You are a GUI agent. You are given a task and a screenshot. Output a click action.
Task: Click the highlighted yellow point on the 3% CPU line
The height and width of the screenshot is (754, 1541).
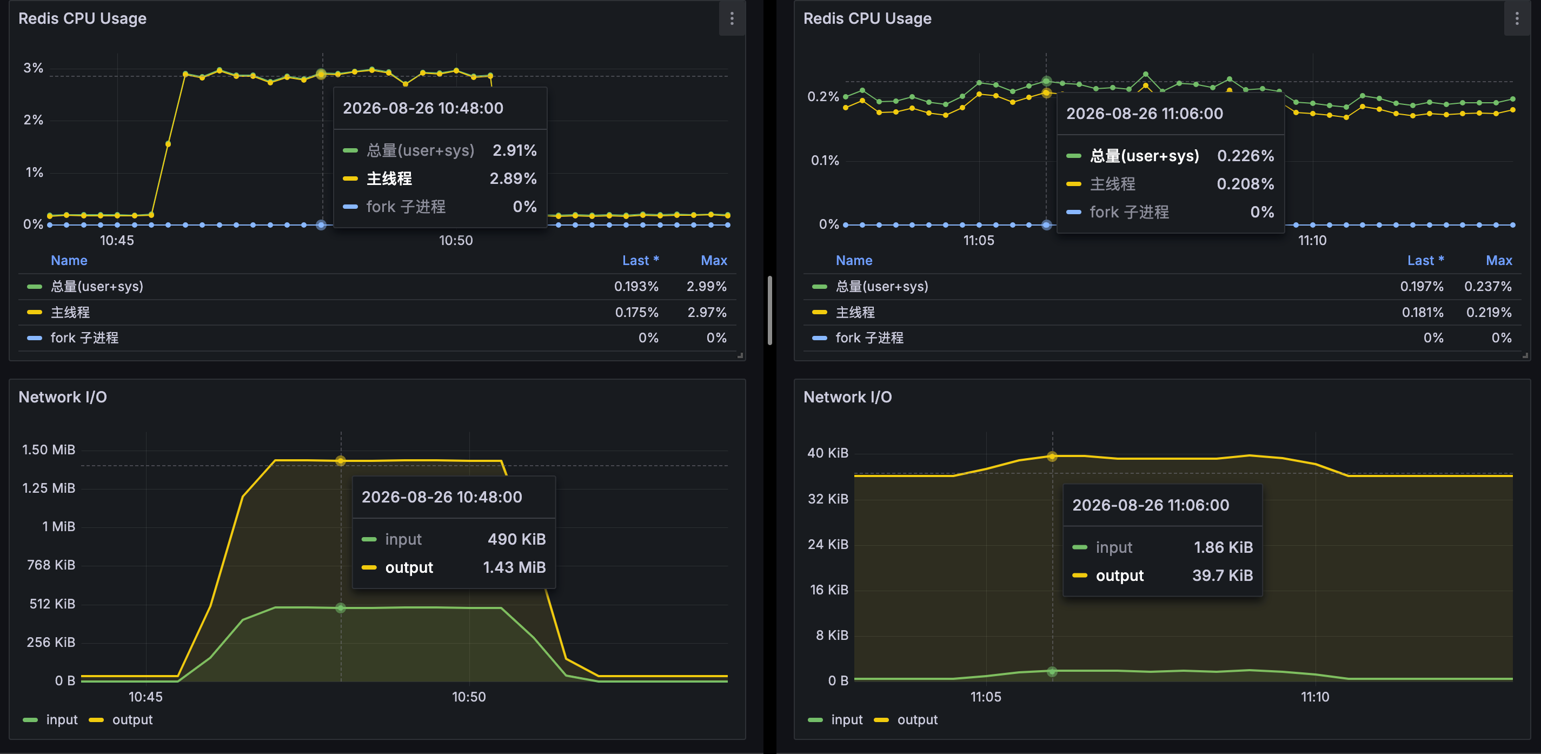coord(321,74)
